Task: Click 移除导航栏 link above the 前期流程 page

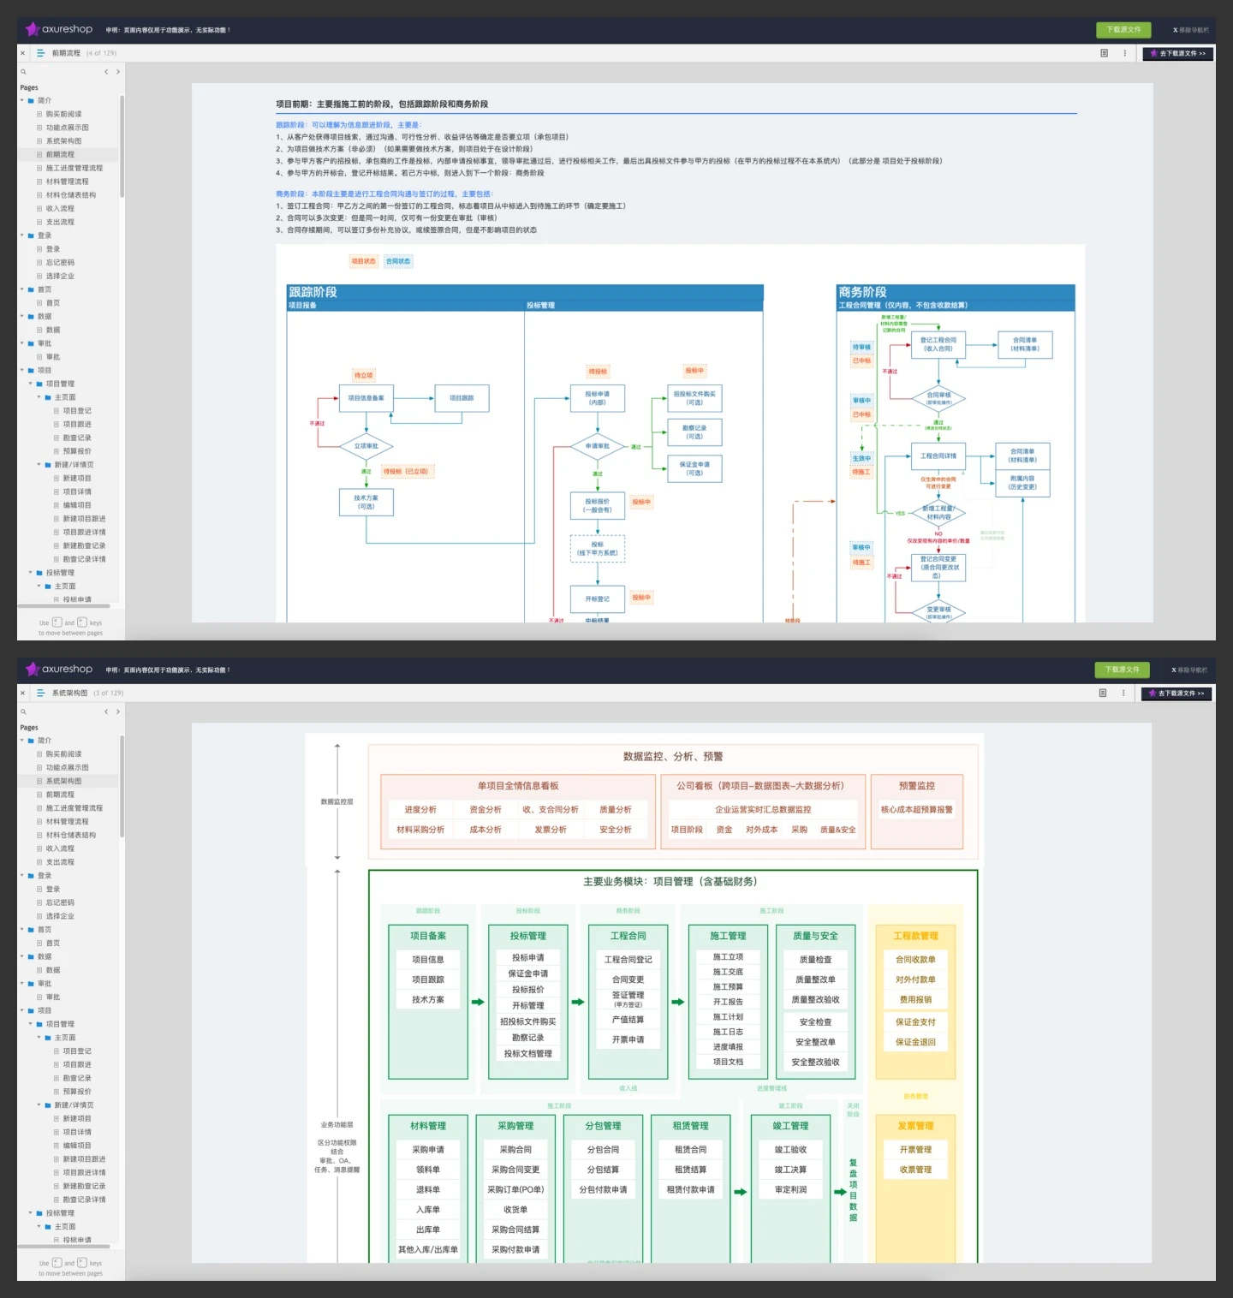Action: 1191,30
